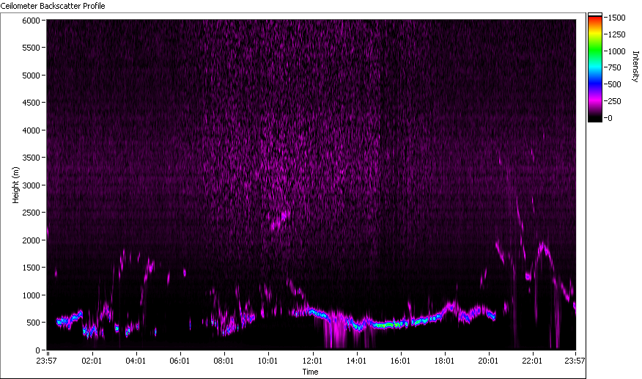Click the 20:01 time label
This screenshot has width=642, height=379.
tap(488, 361)
